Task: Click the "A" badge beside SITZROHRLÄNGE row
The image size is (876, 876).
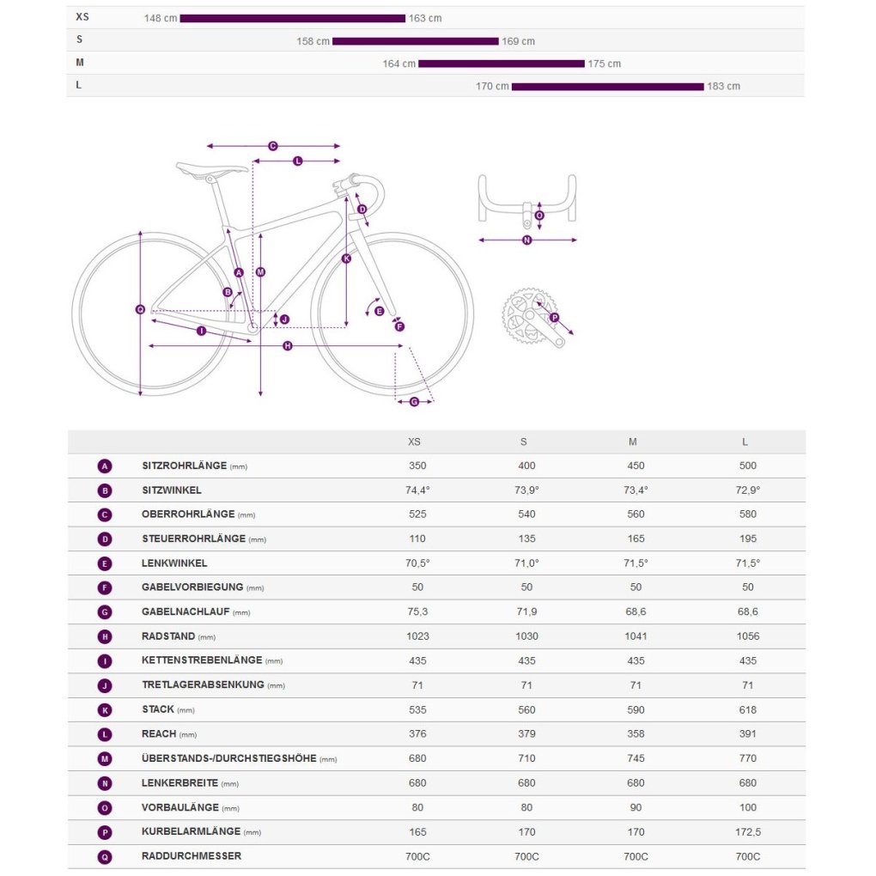Action: pos(105,466)
